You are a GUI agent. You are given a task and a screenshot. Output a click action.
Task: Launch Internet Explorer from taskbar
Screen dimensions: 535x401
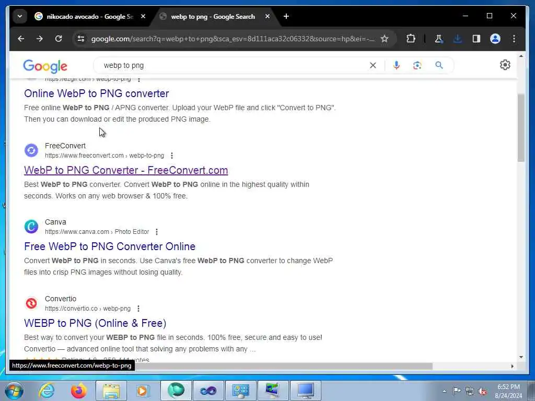[x=46, y=391]
